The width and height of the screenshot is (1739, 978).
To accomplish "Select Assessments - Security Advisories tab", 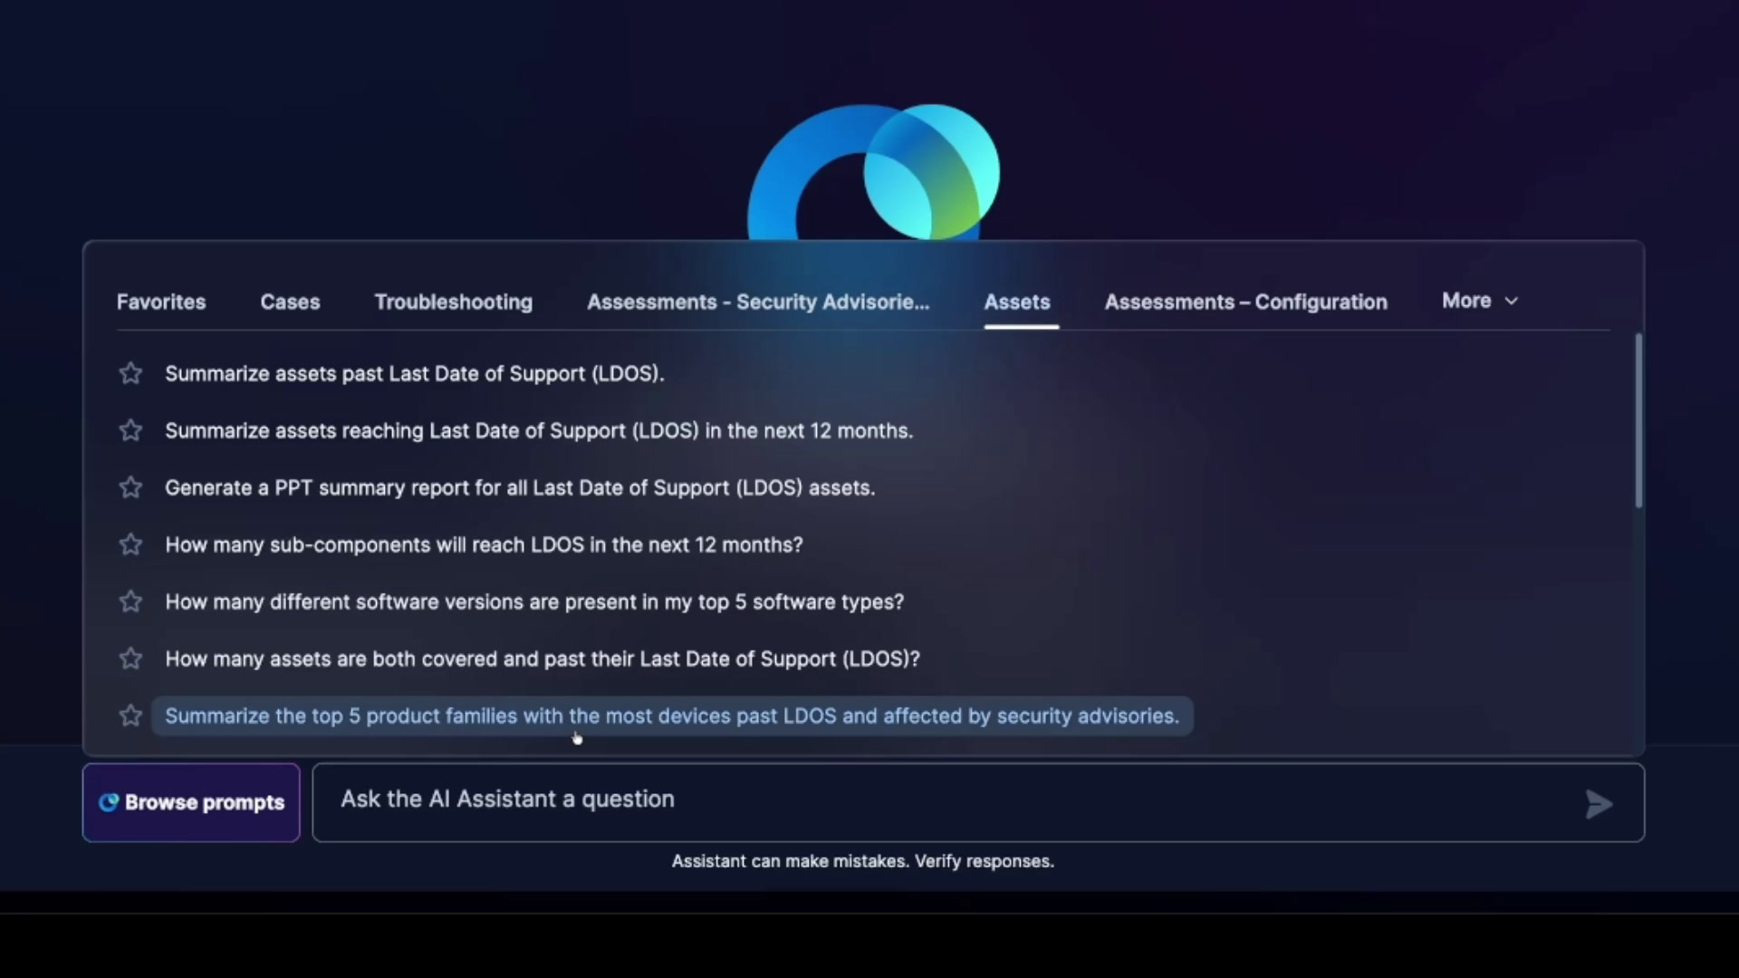I will coord(758,302).
